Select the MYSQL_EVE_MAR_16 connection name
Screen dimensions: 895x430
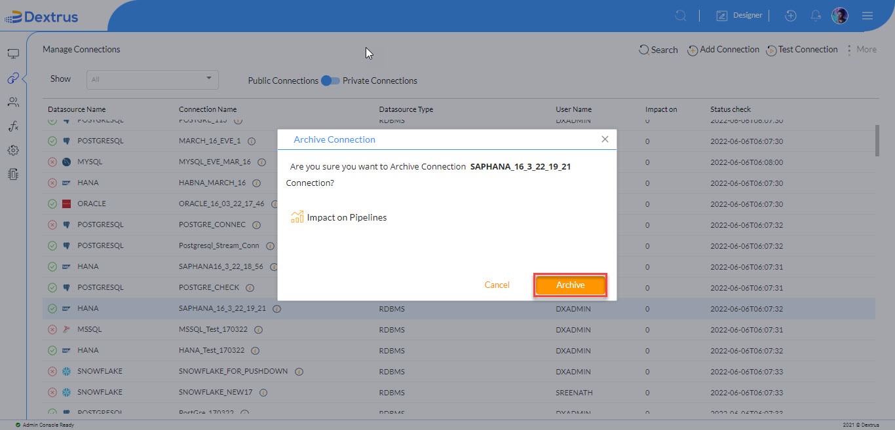pos(215,162)
